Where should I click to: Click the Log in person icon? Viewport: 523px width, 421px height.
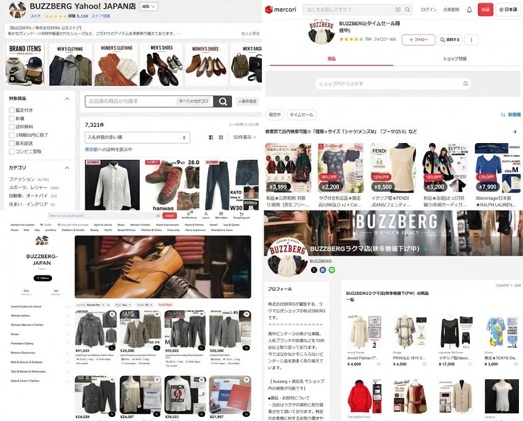[206, 215]
